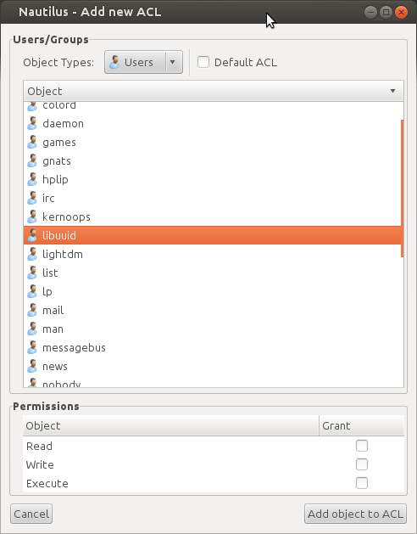Screen dimensions: 417x534
Task: Click the user icon beside daemon
Action: pyautogui.click(x=32, y=123)
